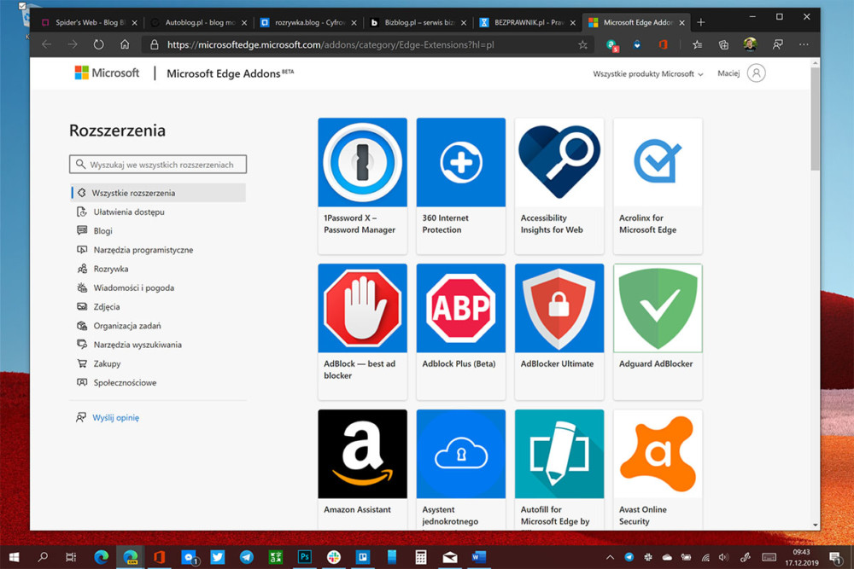Click the browser Refresh button
Viewport: 854px width, 569px height.
(x=98, y=44)
